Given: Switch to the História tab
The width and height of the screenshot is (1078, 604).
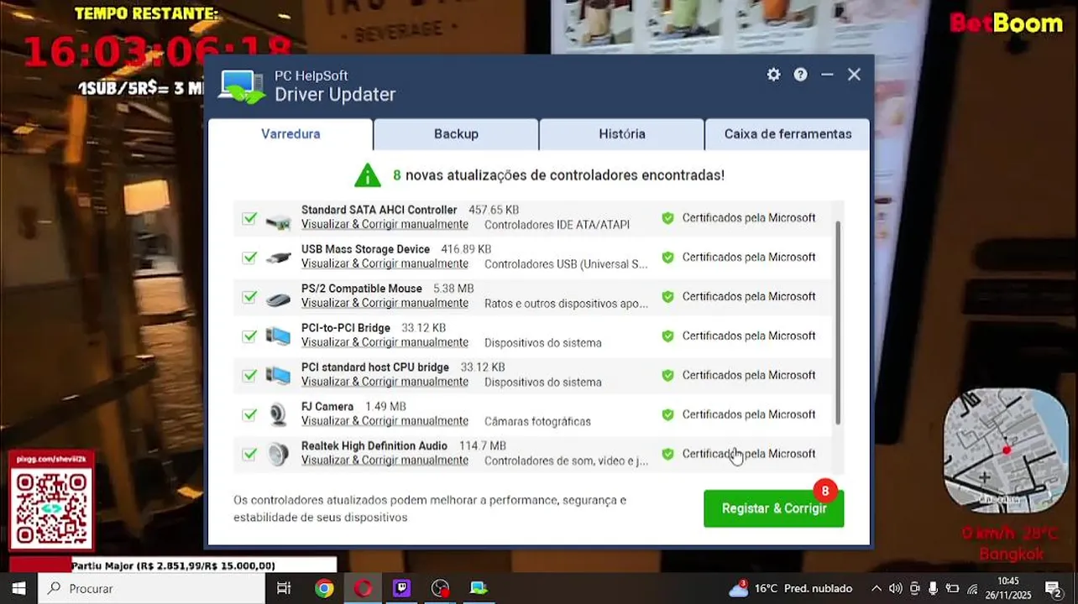Looking at the screenshot, I should (622, 134).
